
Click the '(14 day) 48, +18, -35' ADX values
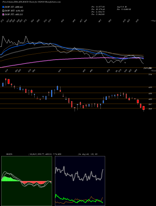[x=88, y=154]
